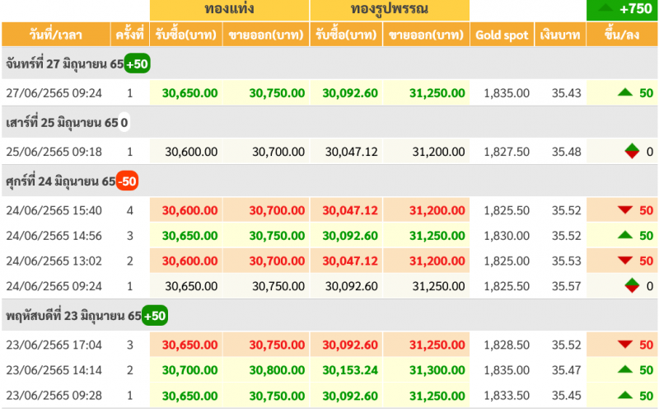Click baht rate 35.57
The image size is (659, 409).
pos(567,286)
